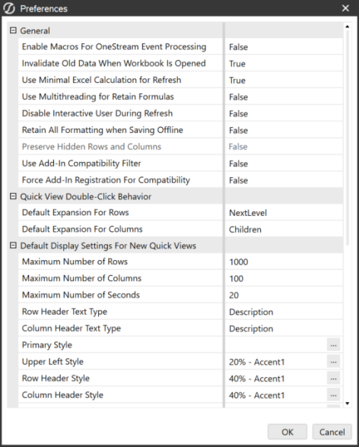Select Row Header Style label
The height and width of the screenshot is (447, 359).
coord(56,379)
